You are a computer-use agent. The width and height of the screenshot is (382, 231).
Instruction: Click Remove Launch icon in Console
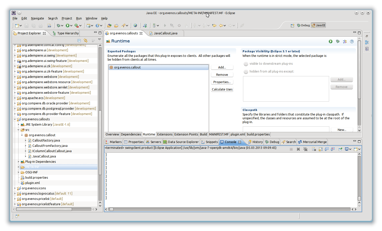(x=298, y=149)
